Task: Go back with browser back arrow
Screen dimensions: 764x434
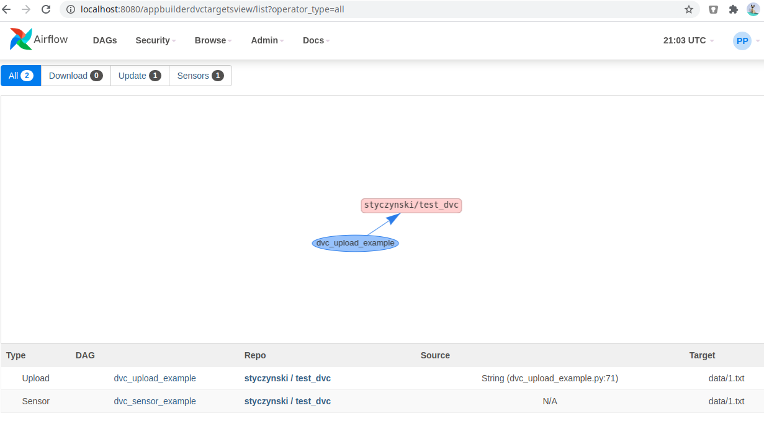Action: coord(7,9)
